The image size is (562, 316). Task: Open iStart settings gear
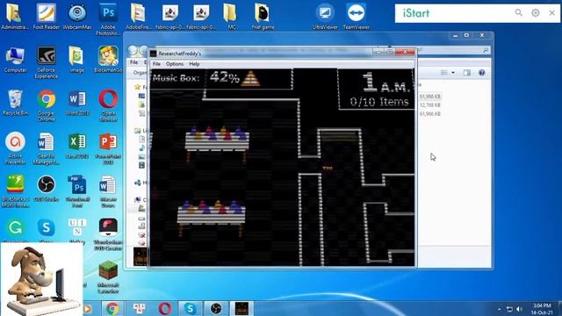click(536, 13)
